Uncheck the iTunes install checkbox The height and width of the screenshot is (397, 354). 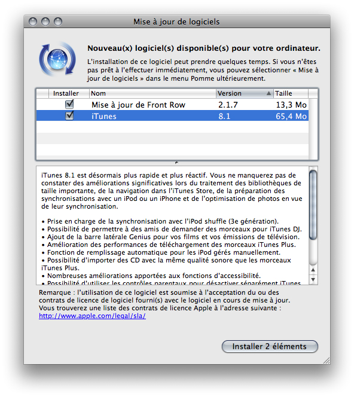(x=69, y=116)
